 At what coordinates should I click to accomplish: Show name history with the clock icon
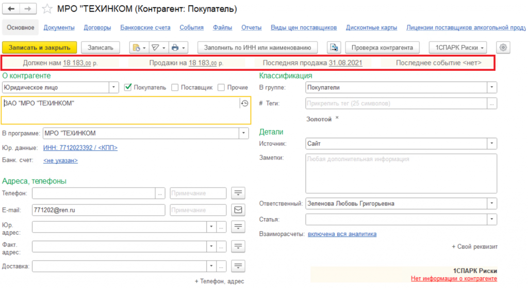pos(245,103)
